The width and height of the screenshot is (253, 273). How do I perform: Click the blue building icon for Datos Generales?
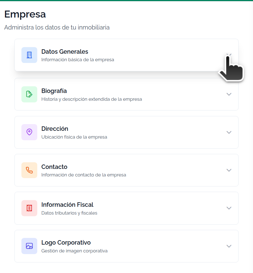point(29,55)
